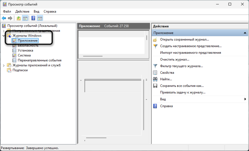This screenshot has width=249, height=151.
Task: Click the blue Help icon in the toolbar
Action: (x=33, y=18)
